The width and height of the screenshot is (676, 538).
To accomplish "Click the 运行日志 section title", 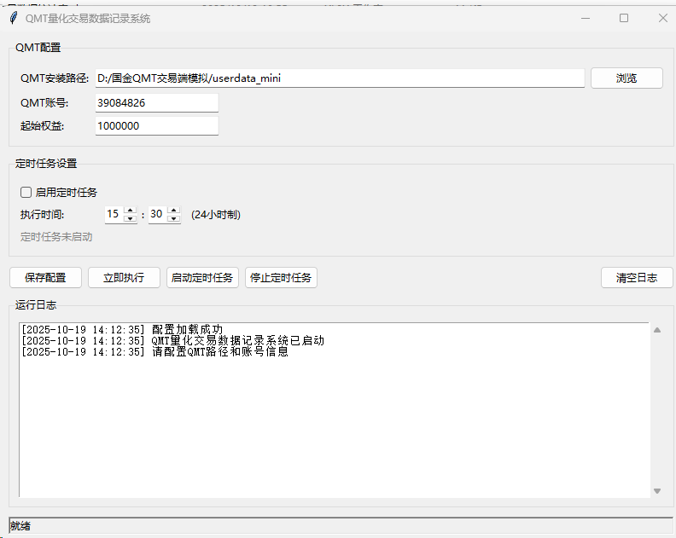I will pos(36,305).
